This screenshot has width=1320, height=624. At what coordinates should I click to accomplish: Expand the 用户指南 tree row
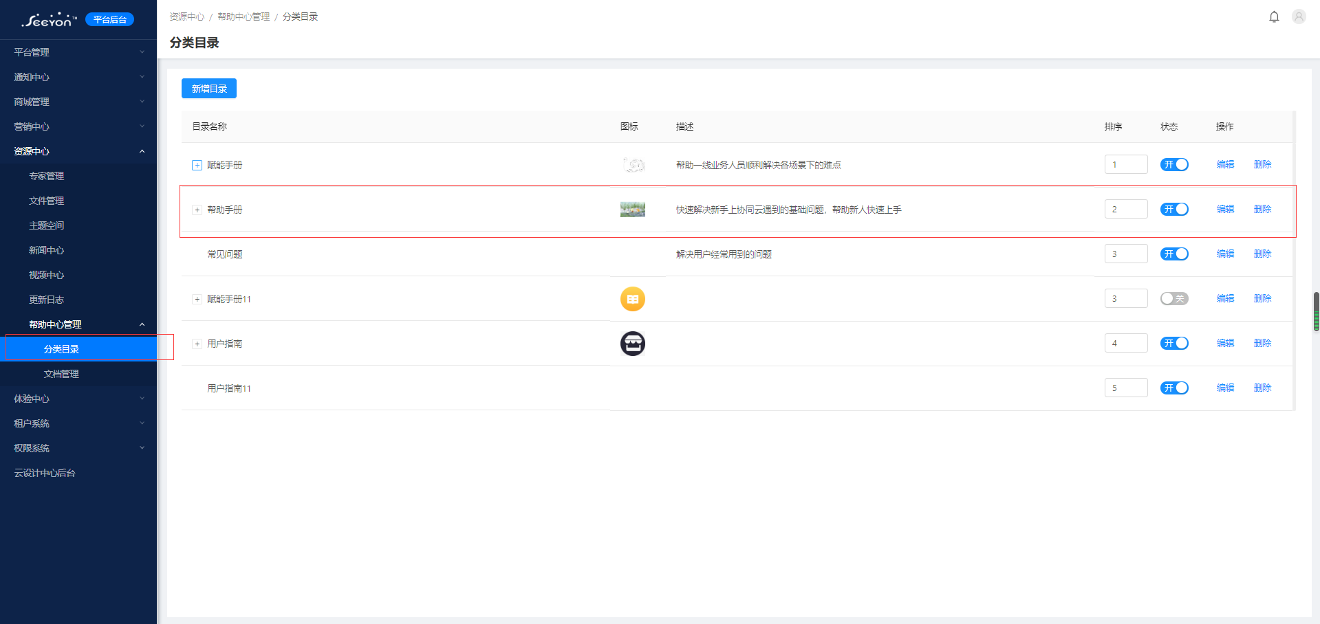pyautogui.click(x=197, y=344)
